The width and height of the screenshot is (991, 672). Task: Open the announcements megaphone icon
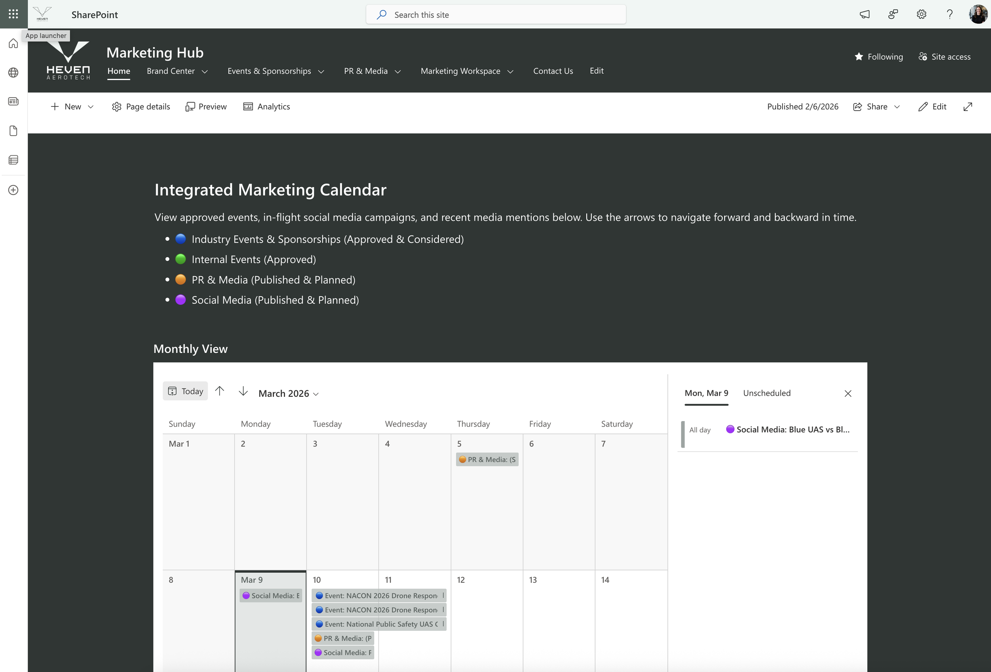(x=865, y=14)
